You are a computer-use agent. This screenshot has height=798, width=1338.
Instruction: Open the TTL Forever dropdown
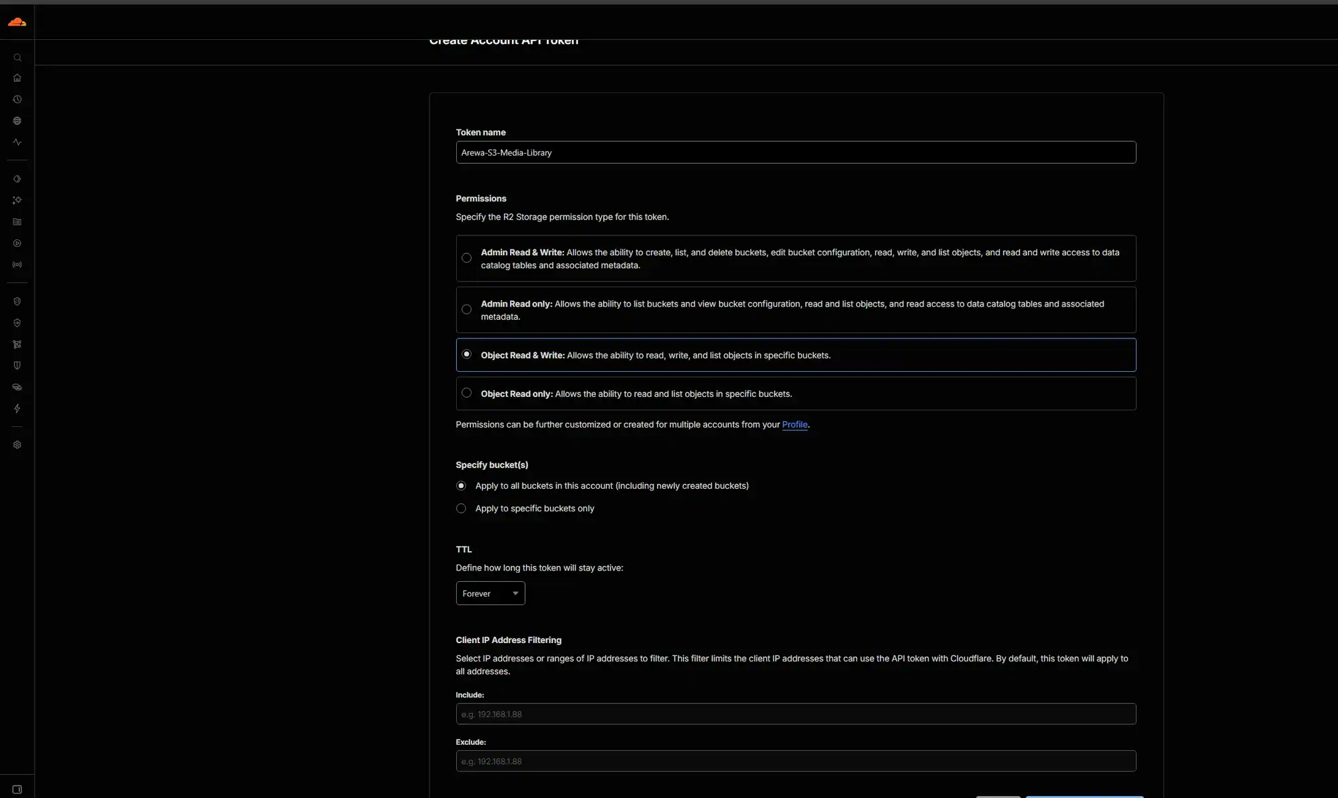click(490, 593)
